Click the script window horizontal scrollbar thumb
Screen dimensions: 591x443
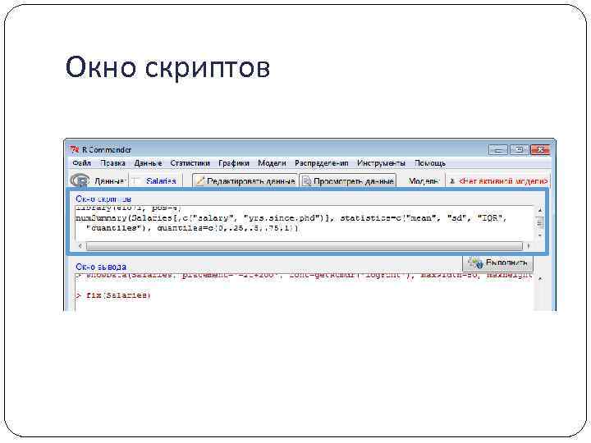point(305,246)
